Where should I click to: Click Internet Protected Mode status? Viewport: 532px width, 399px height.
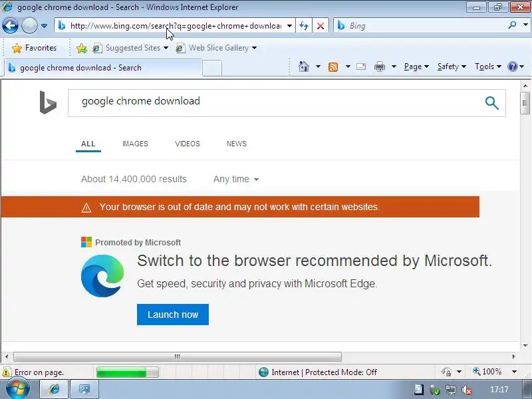pyautogui.click(x=317, y=372)
